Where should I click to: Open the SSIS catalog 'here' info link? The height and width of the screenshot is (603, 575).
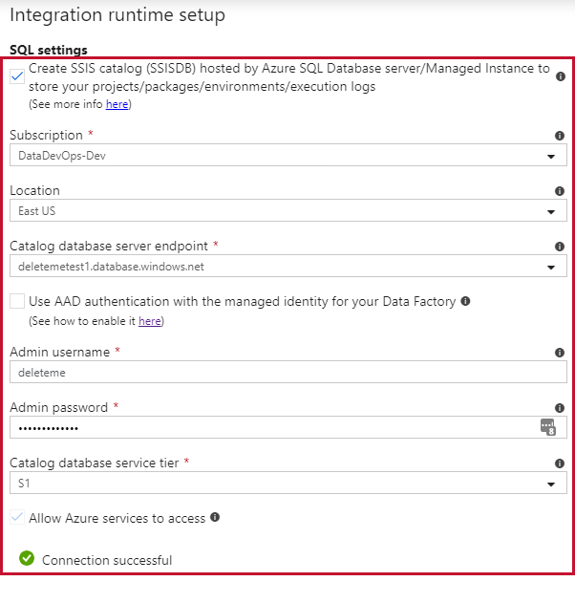pos(117,104)
